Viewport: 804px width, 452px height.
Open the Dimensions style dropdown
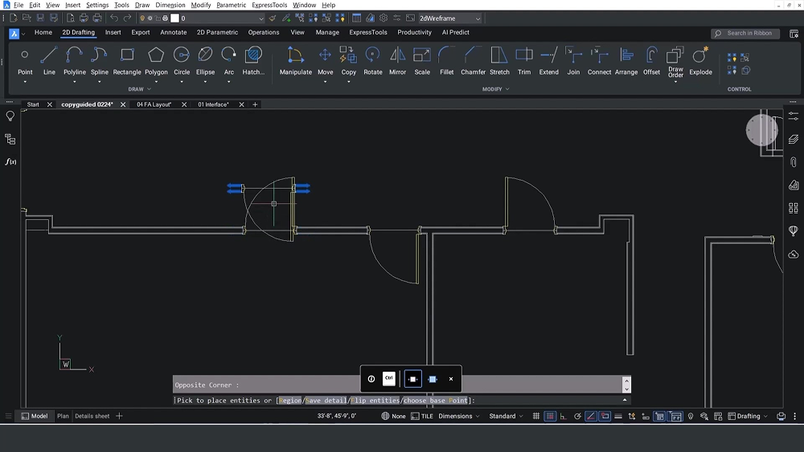point(459,416)
